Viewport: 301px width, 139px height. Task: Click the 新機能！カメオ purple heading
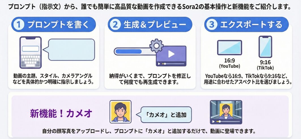coord(61,114)
